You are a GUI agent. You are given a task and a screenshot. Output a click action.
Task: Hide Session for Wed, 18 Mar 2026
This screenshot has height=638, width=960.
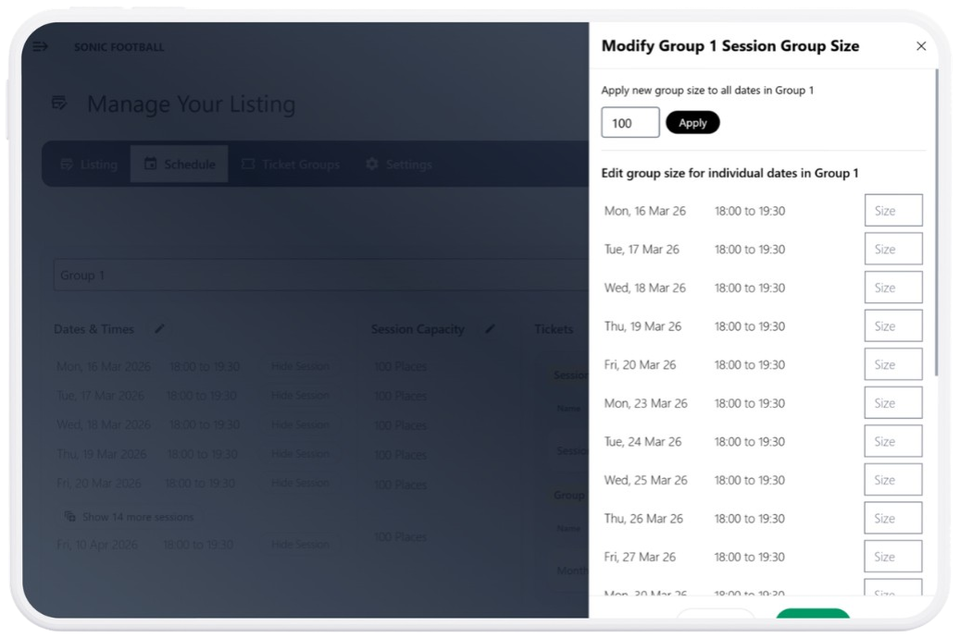300,424
